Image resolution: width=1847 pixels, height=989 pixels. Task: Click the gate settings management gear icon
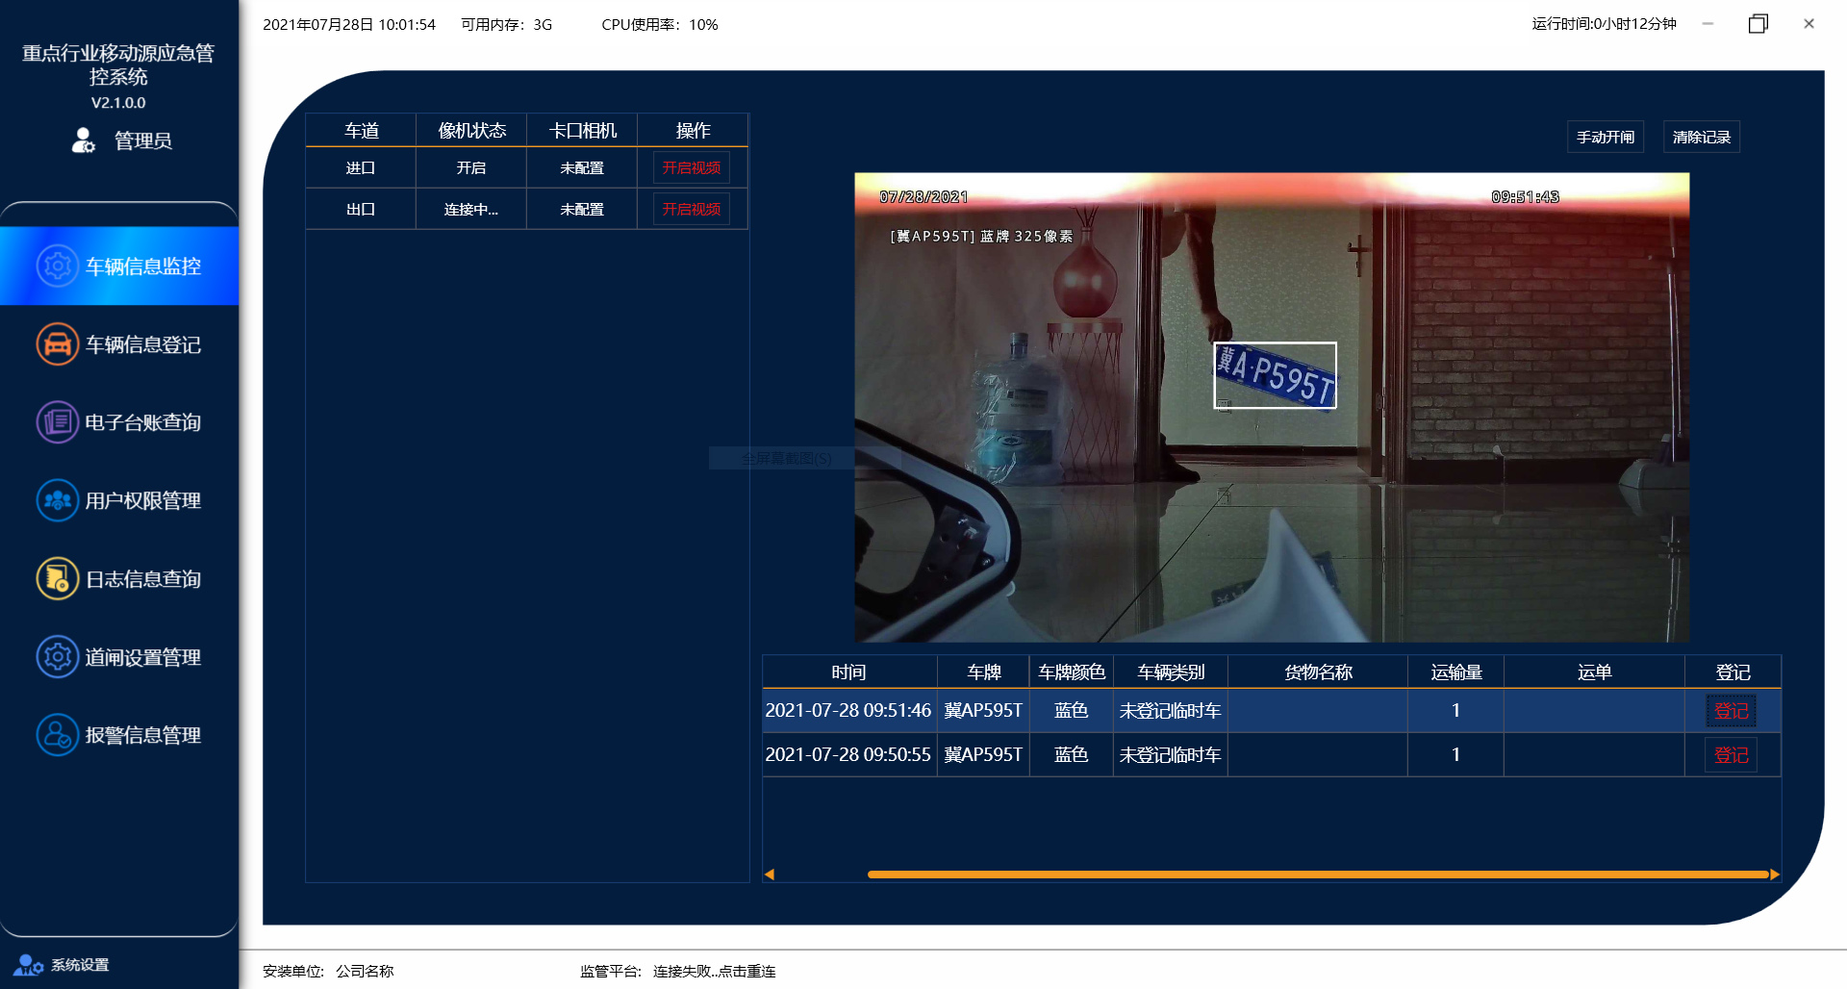click(x=57, y=657)
